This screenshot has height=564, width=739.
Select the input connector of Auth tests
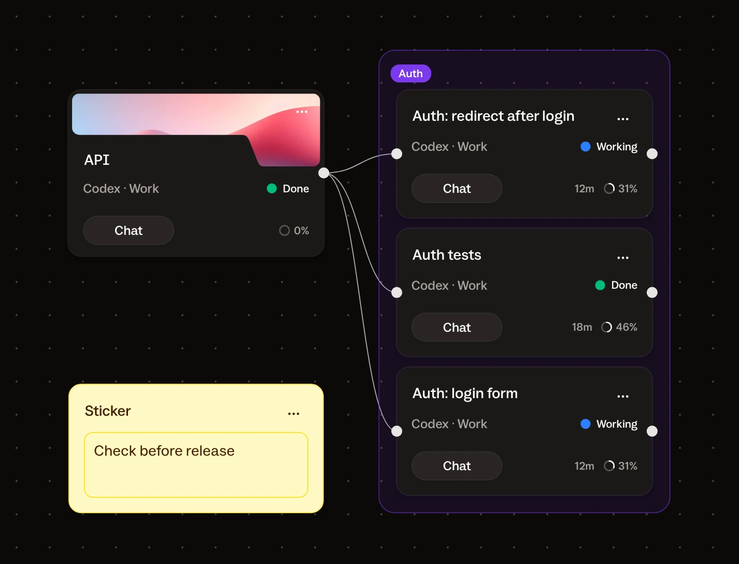tap(397, 292)
